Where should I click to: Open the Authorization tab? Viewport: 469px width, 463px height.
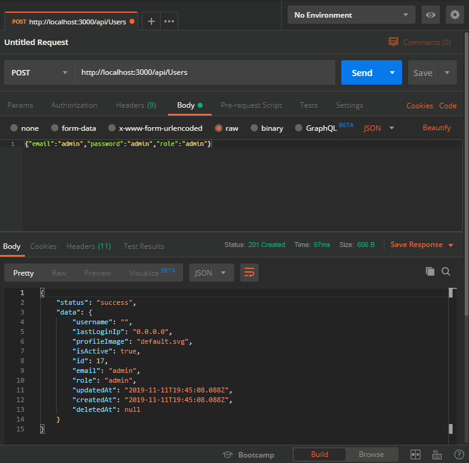click(74, 105)
